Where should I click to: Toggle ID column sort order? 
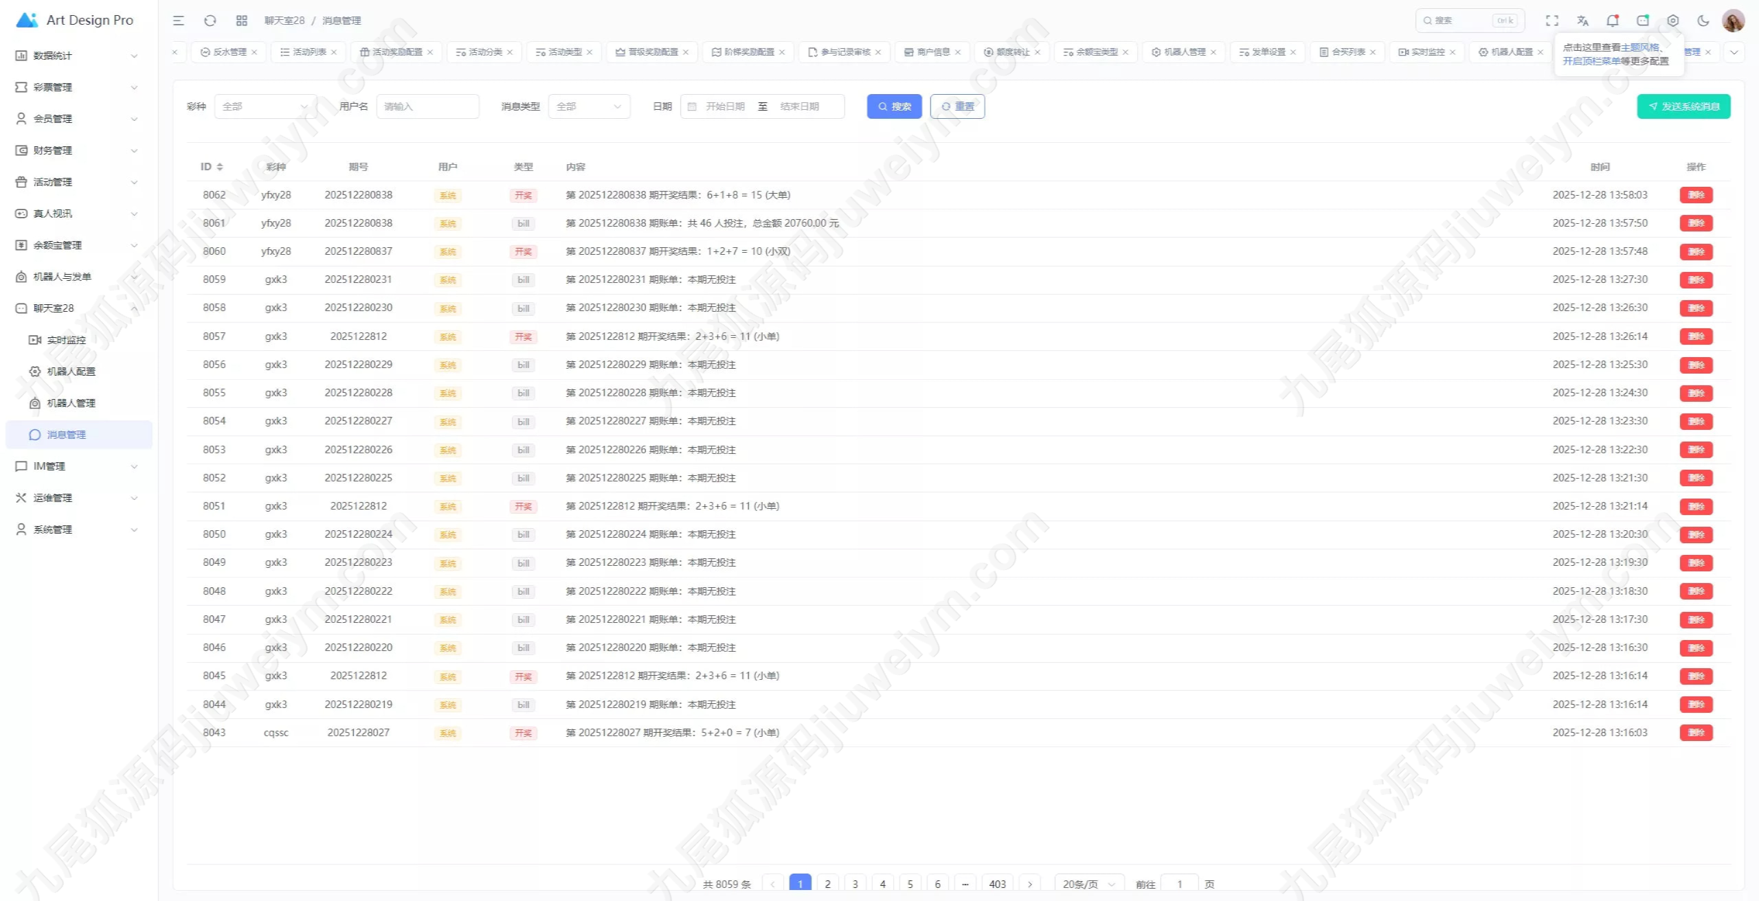click(220, 167)
